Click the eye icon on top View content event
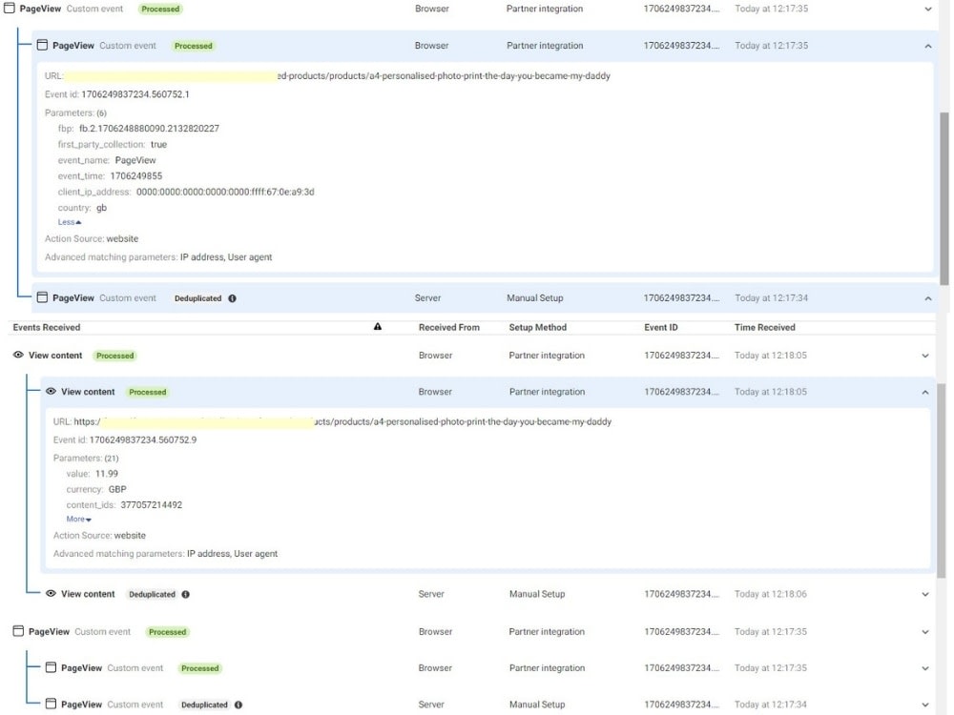The image size is (954, 715). click(x=18, y=355)
